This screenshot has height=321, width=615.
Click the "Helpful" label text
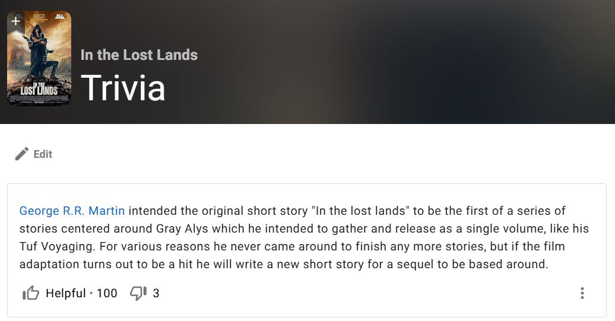(x=65, y=293)
